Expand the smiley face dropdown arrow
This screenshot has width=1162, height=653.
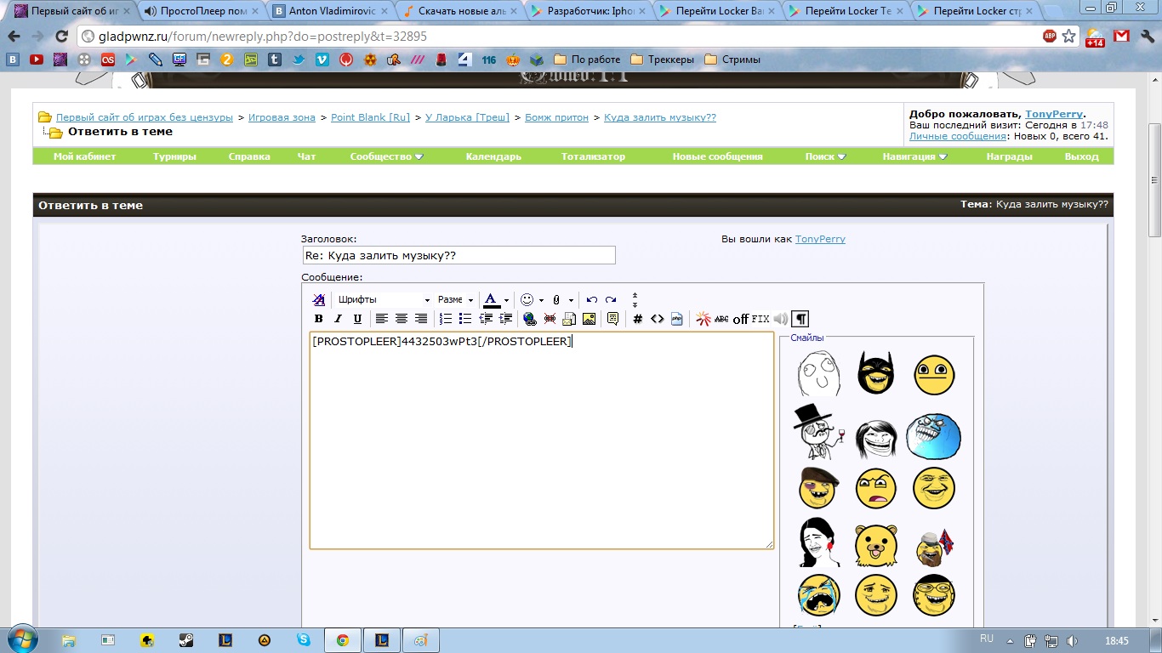coord(541,300)
